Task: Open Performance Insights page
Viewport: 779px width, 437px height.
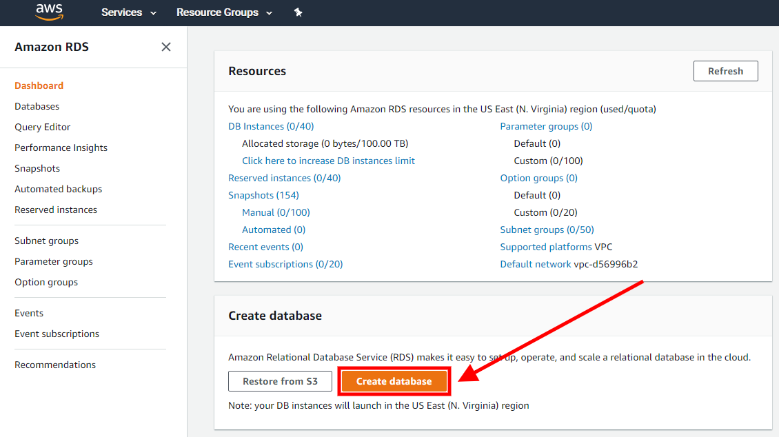Action: click(61, 148)
